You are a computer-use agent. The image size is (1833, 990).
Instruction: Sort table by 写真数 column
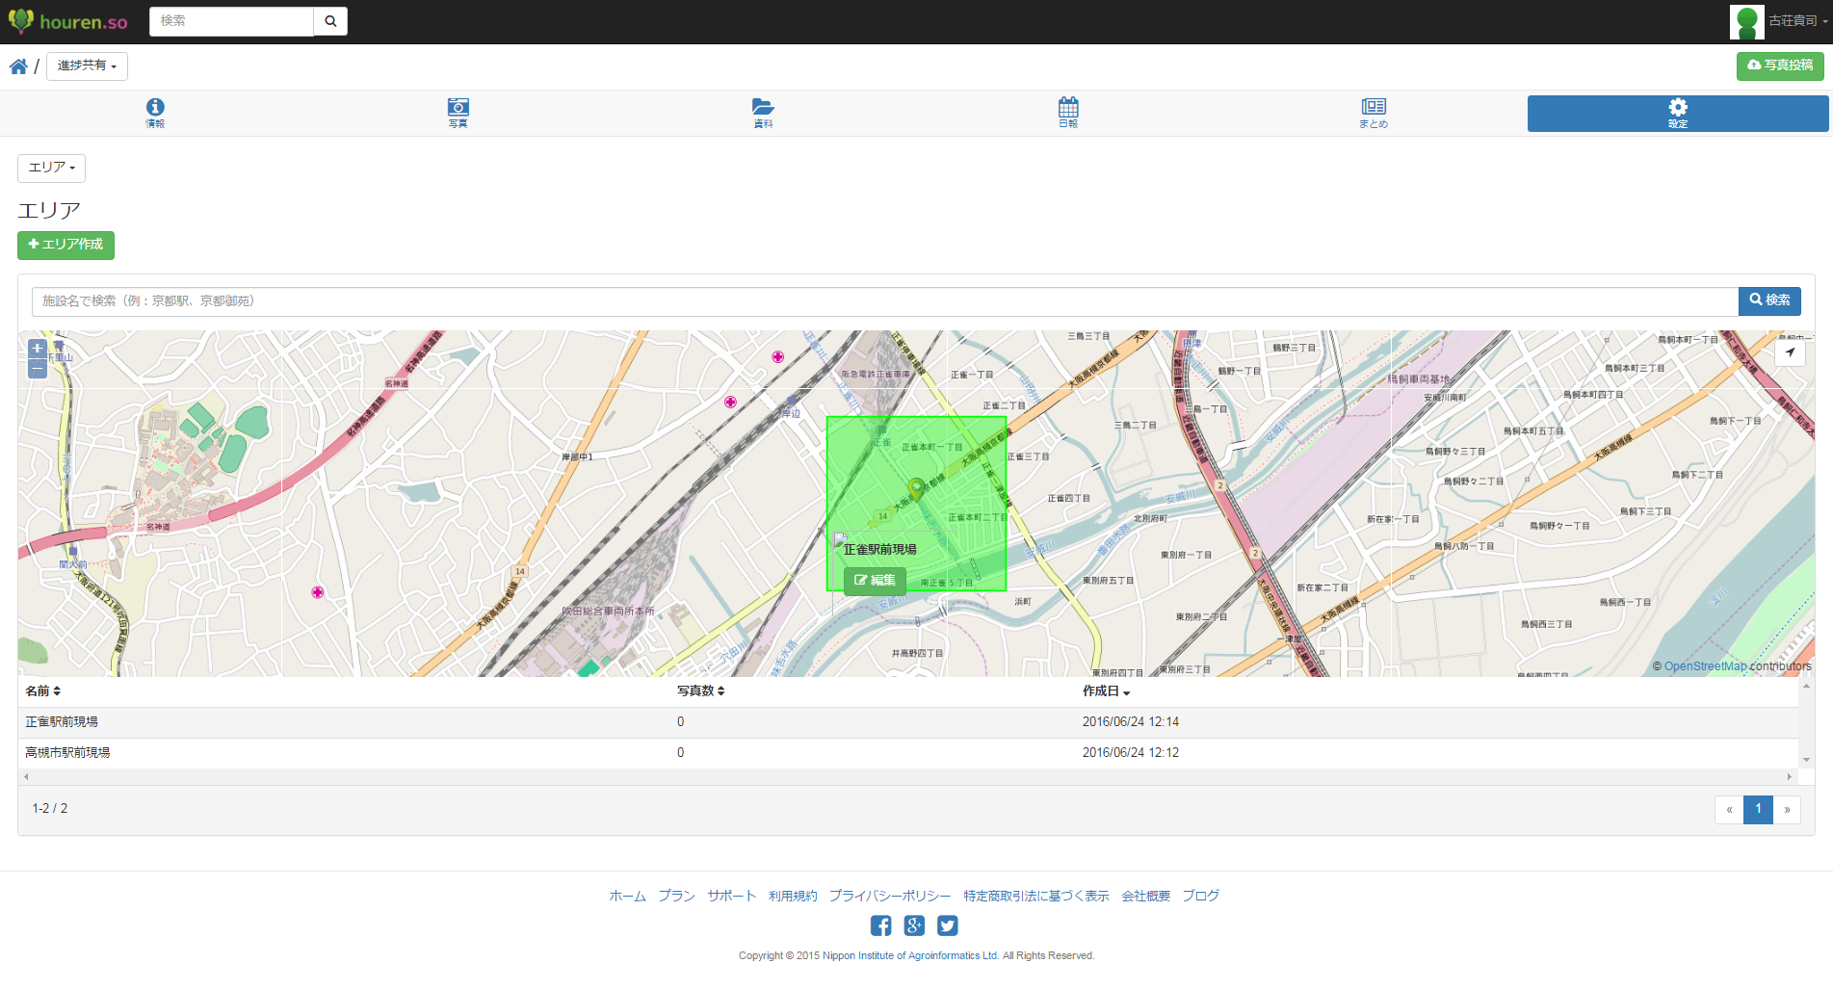click(700, 691)
